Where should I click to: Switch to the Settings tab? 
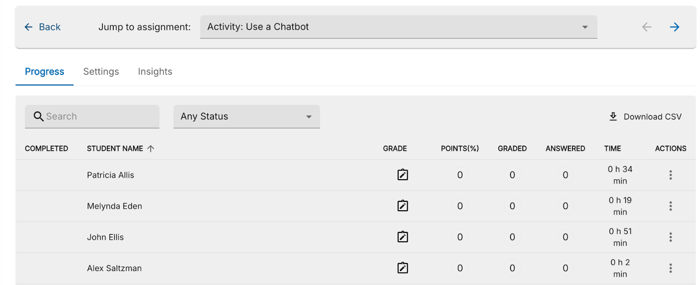tap(101, 72)
